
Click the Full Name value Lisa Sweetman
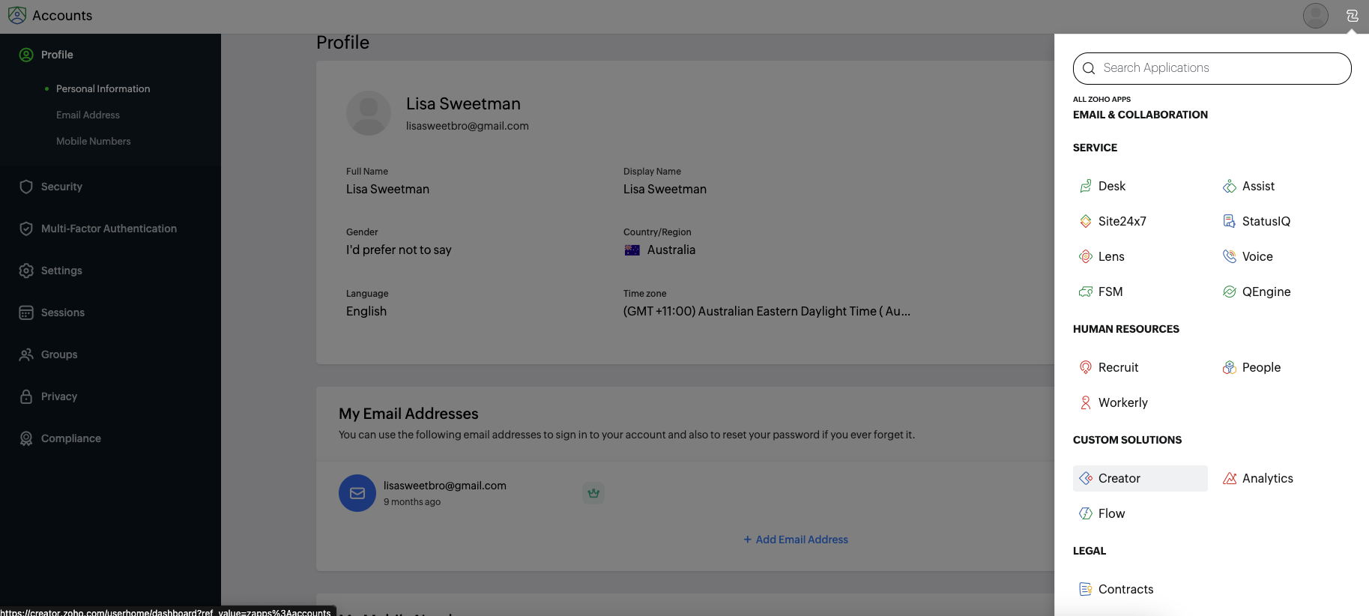tap(387, 189)
